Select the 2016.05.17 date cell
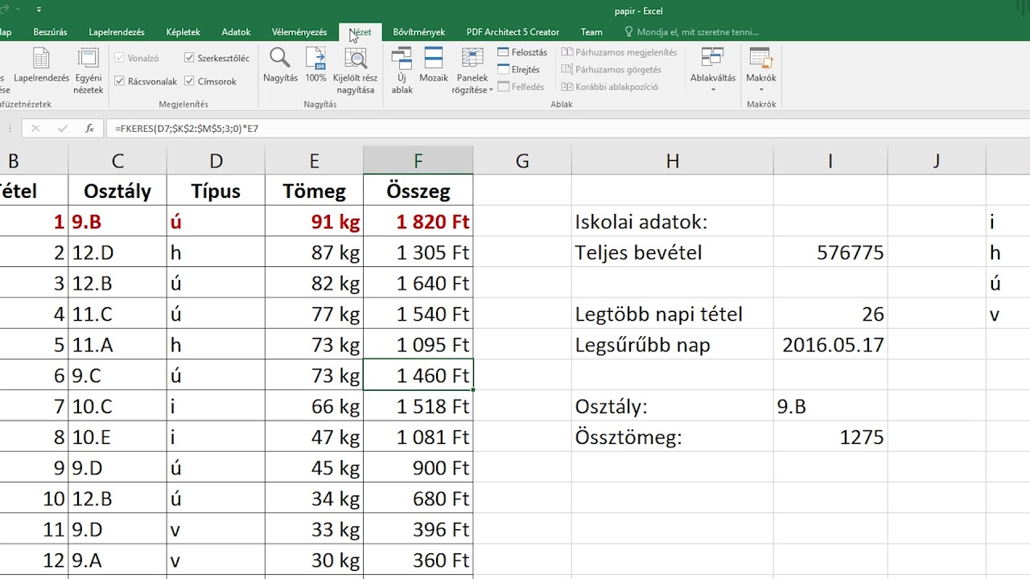This screenshot has height=579, width=1030. coord(830,345)
